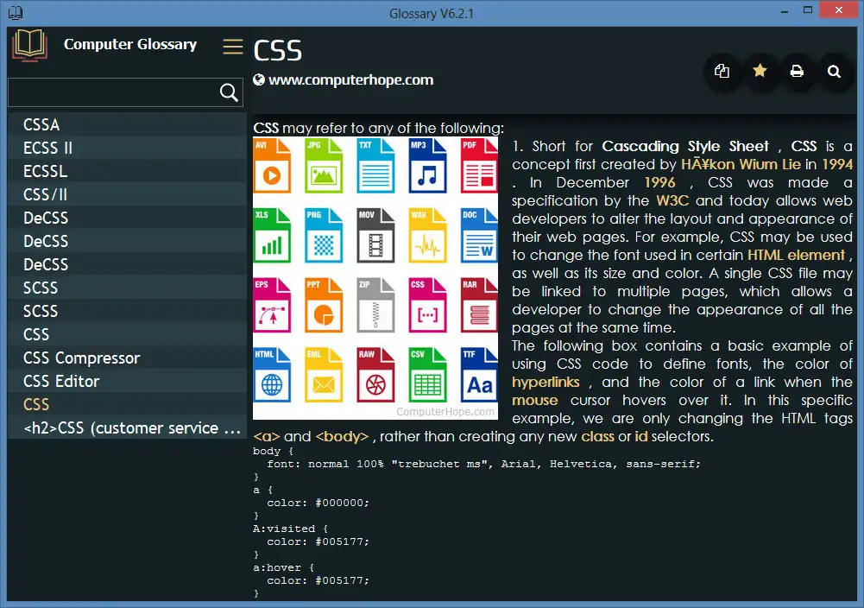Click the JPG file type icon
The image size is (864, 608).
click(x=324, y=165)
